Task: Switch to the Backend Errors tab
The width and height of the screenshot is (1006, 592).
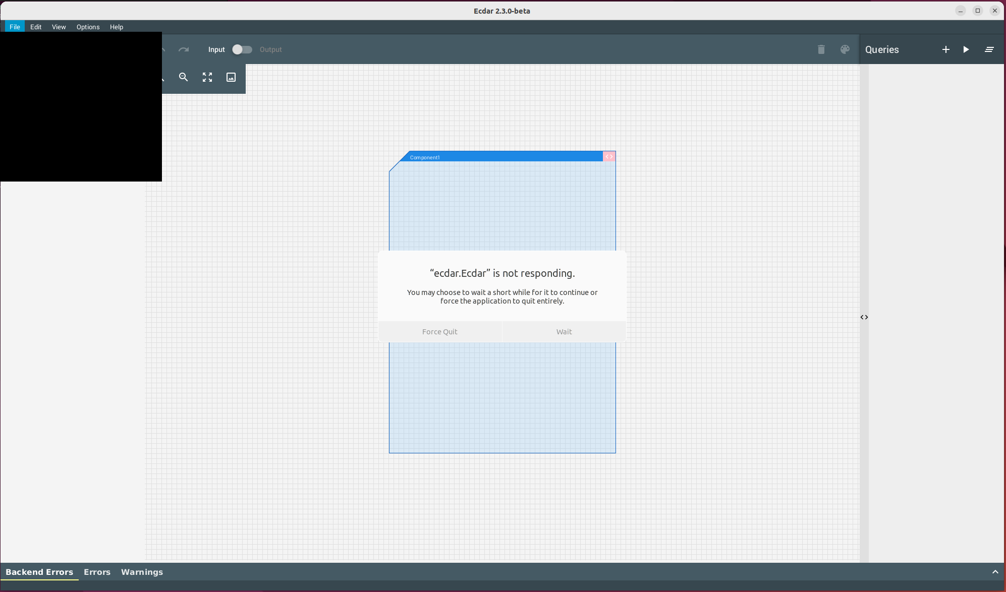Action: click(x=39, y=572)
